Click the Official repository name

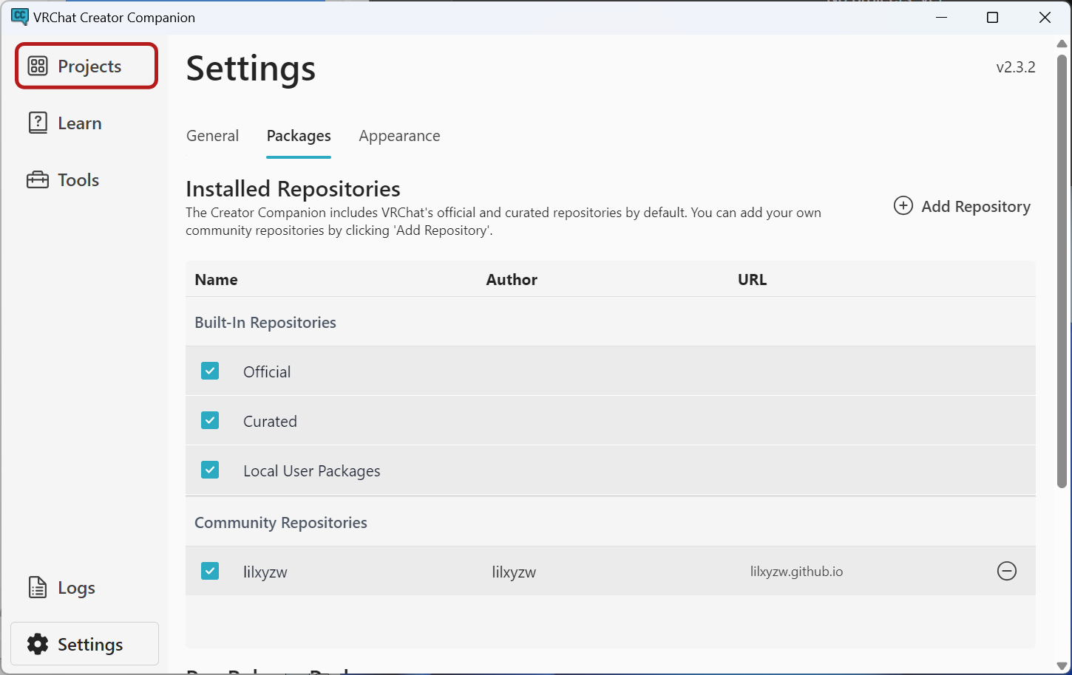[x=267, y=372]
